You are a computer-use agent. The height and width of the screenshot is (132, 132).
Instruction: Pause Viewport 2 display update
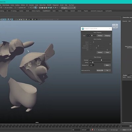56,8
